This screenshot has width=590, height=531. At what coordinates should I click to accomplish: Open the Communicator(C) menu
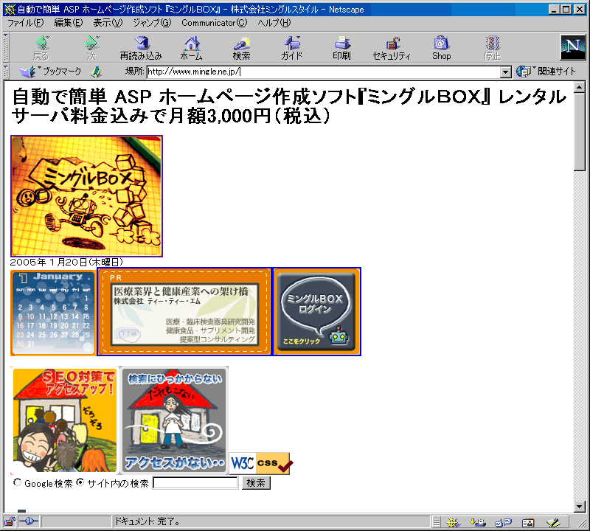(215, 23)
